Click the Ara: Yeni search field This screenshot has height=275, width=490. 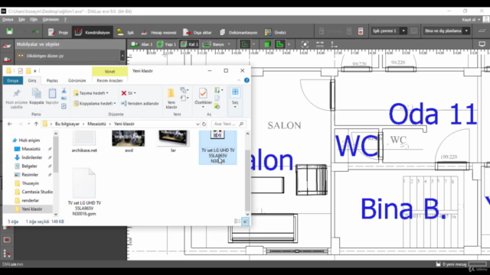coord(228,124)
